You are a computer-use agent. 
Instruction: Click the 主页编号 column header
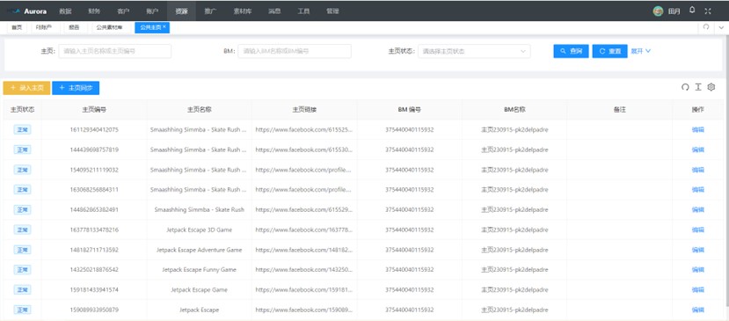click(x=94, y=110)
